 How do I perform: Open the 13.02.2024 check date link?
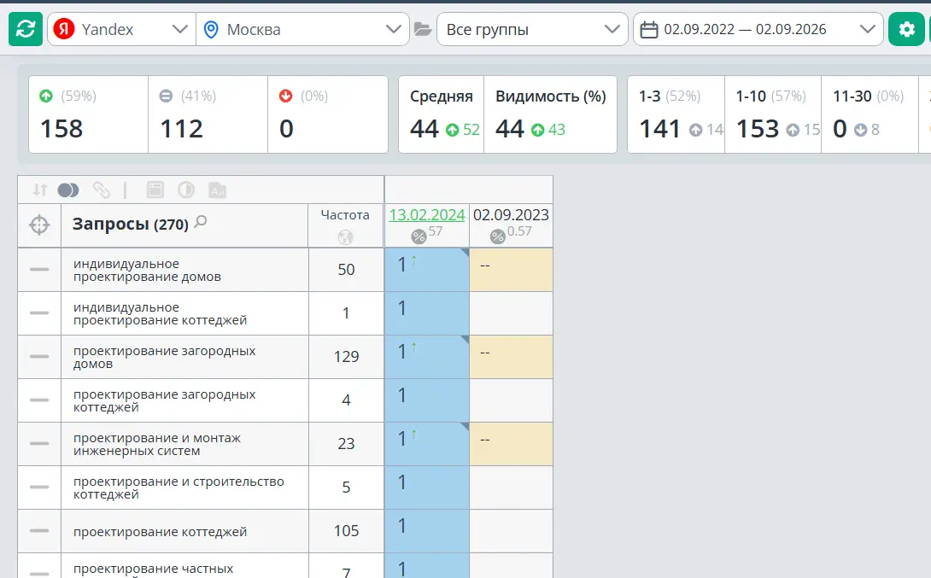point(427,215)
